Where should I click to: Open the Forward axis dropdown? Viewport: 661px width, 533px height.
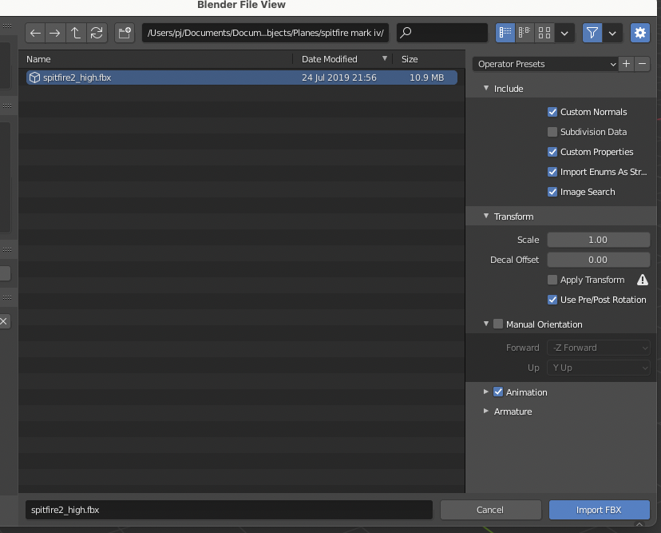point(598,348)
